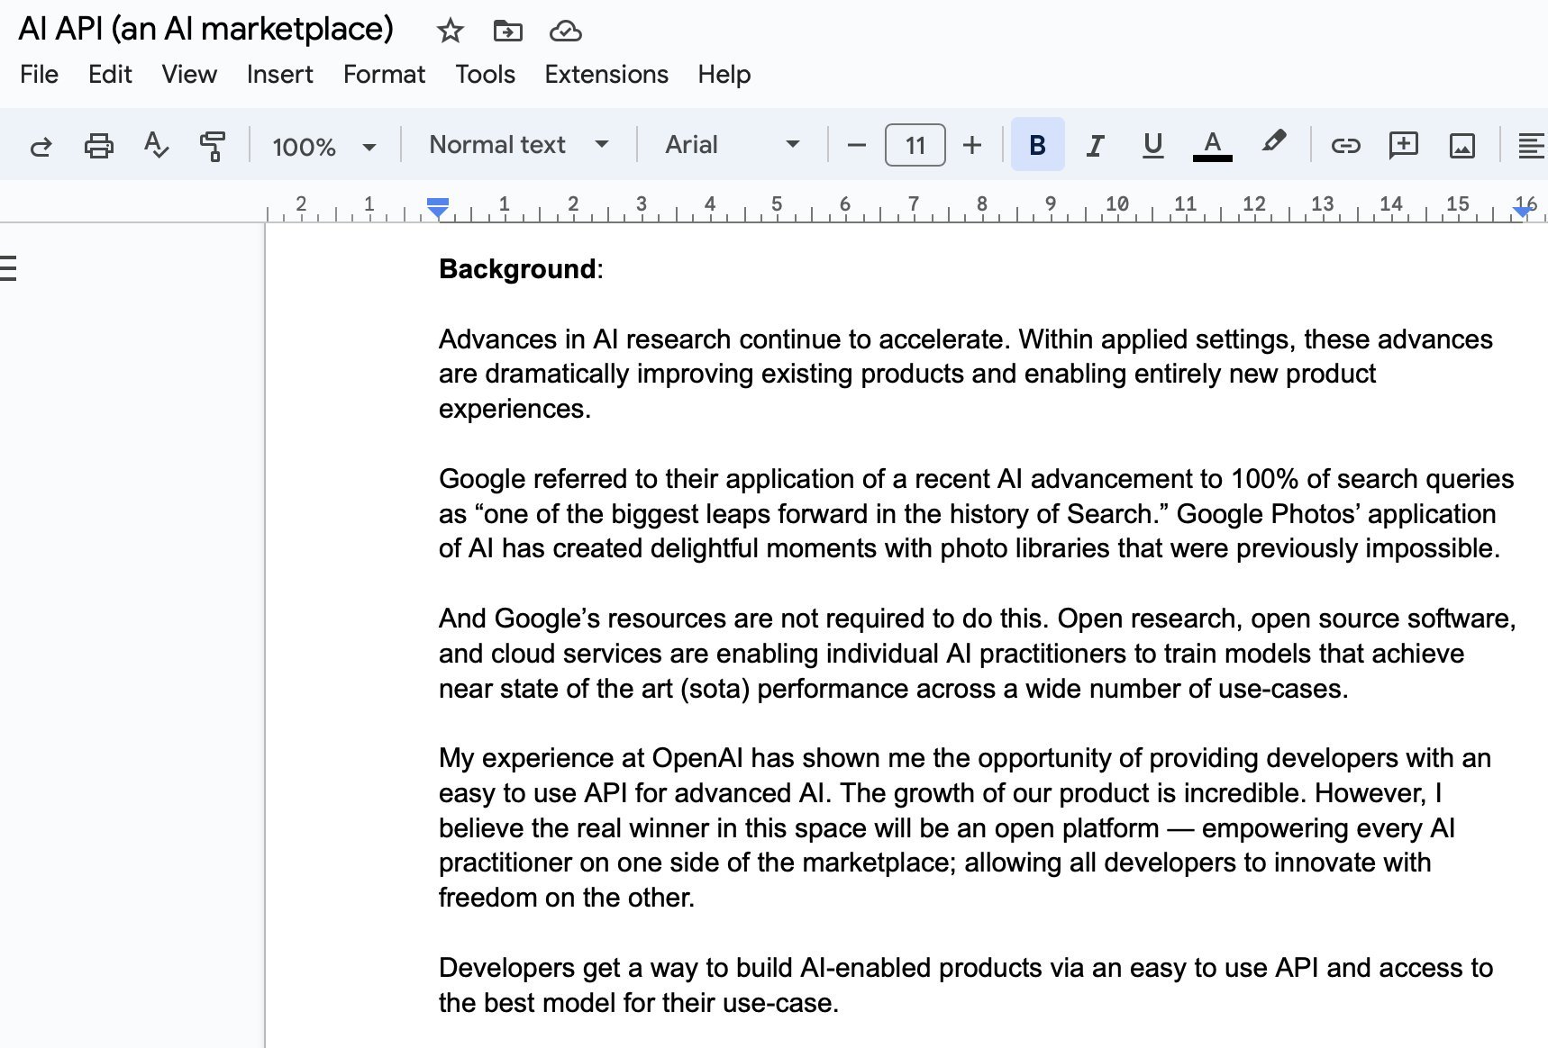
Task: Toggle italic formatting
Action: [x=1095, y=145]
